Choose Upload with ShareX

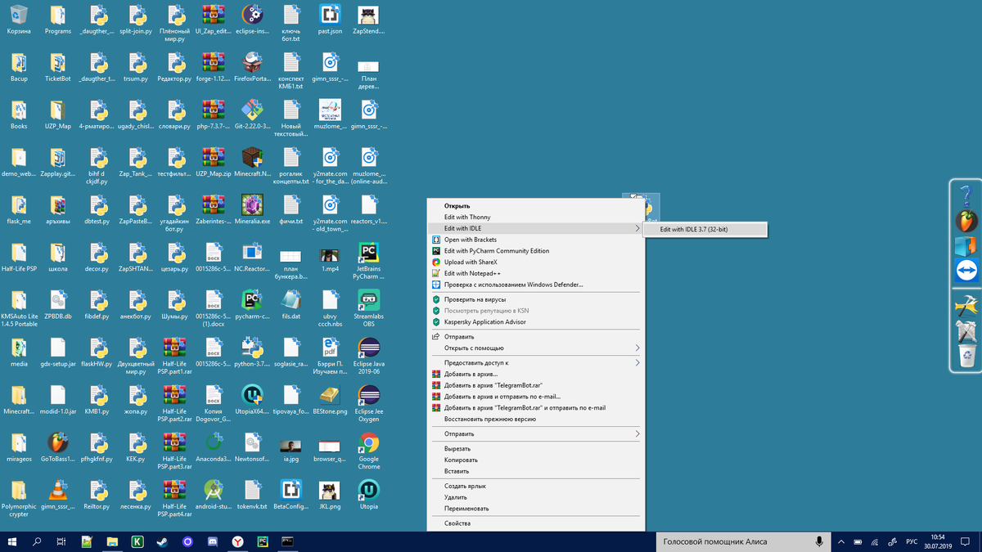(536, 262)
